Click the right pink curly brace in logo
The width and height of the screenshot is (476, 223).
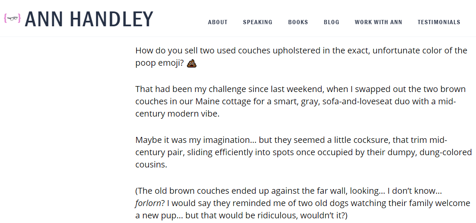pos(19,19)
